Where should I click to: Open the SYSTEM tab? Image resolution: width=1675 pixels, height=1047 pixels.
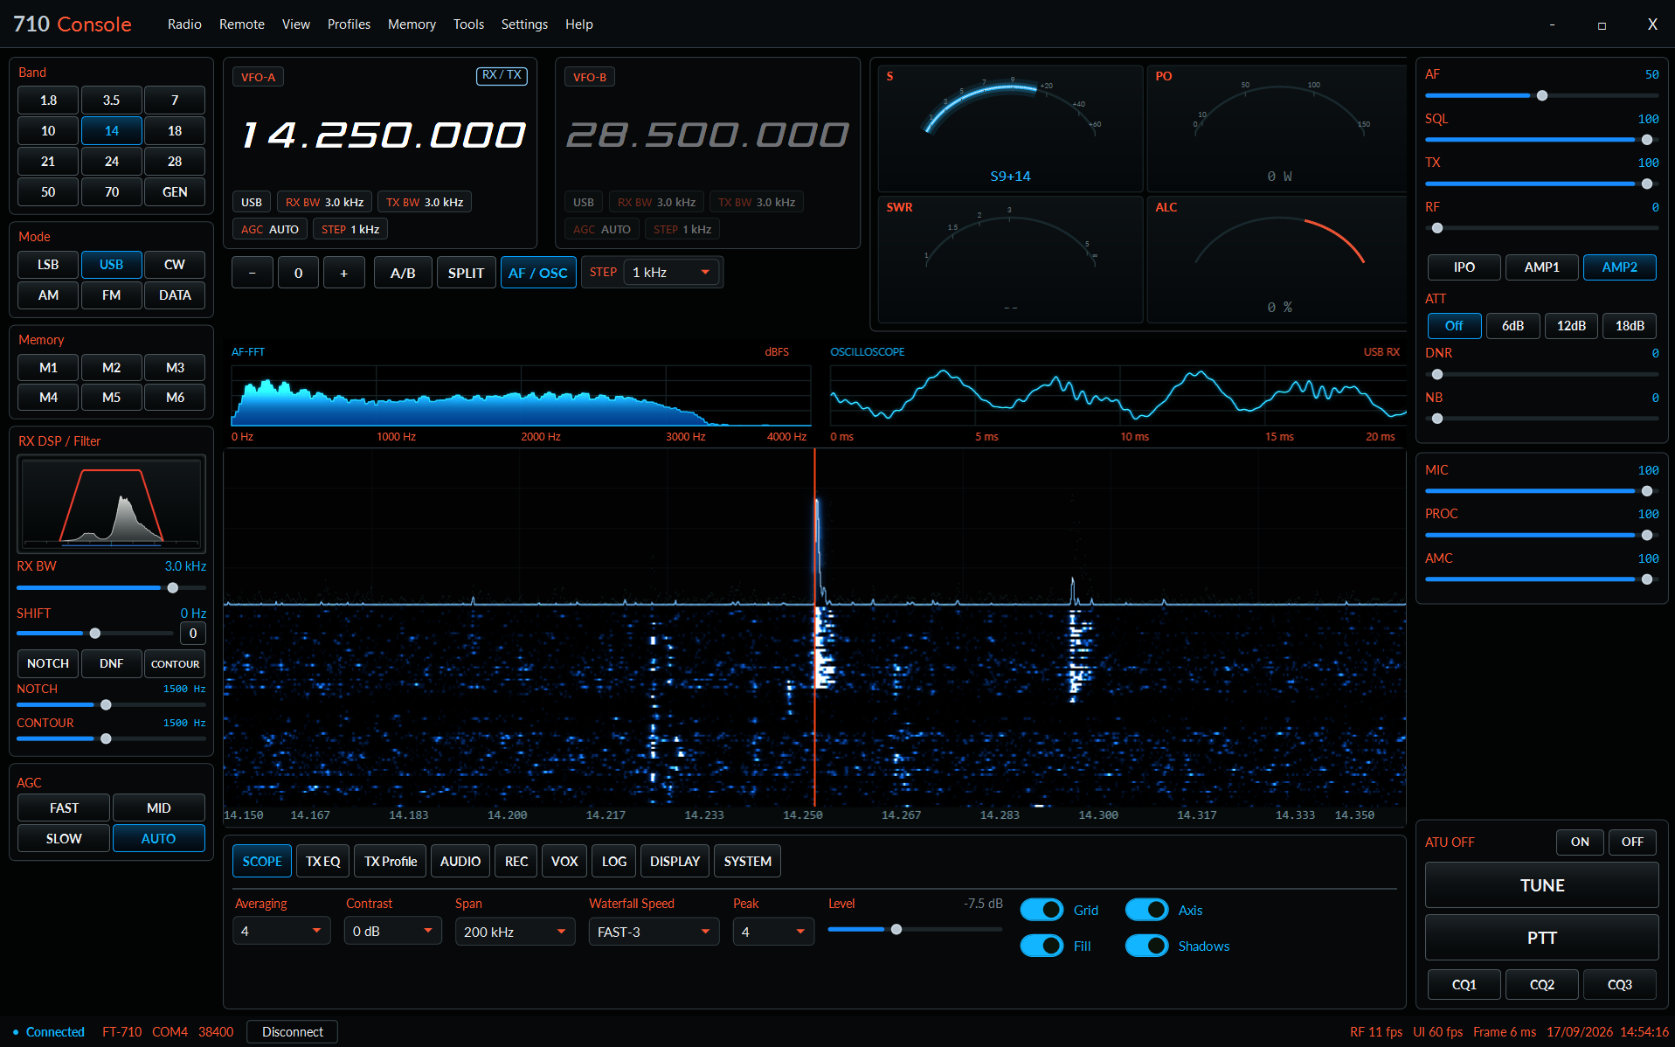coord(748,861)
